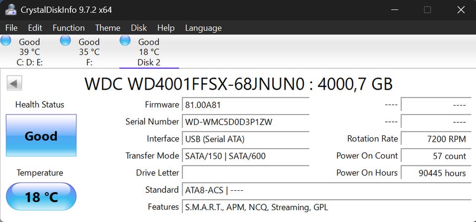Viewport: 476px width, 222px height.
Task: Open the Function menu
Action: [x=68, y=28]
